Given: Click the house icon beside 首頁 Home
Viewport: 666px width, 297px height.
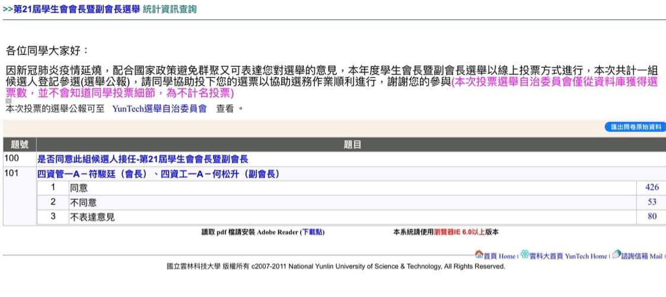Looking at the screenshot, I should click(479, 255).
